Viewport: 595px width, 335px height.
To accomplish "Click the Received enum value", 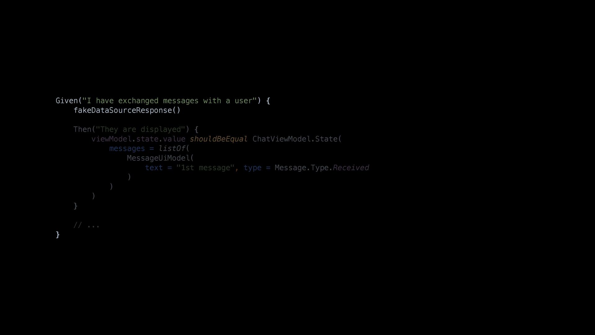I will [351, 168].
